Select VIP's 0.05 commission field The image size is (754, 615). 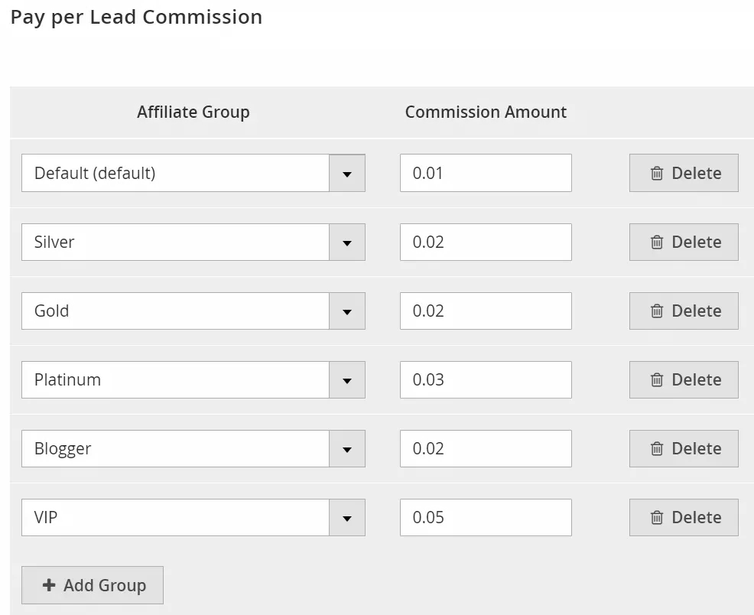click(x=486, y=517)
